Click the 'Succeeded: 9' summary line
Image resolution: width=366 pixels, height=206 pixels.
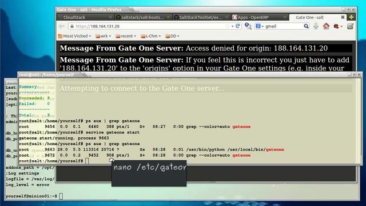34,98
